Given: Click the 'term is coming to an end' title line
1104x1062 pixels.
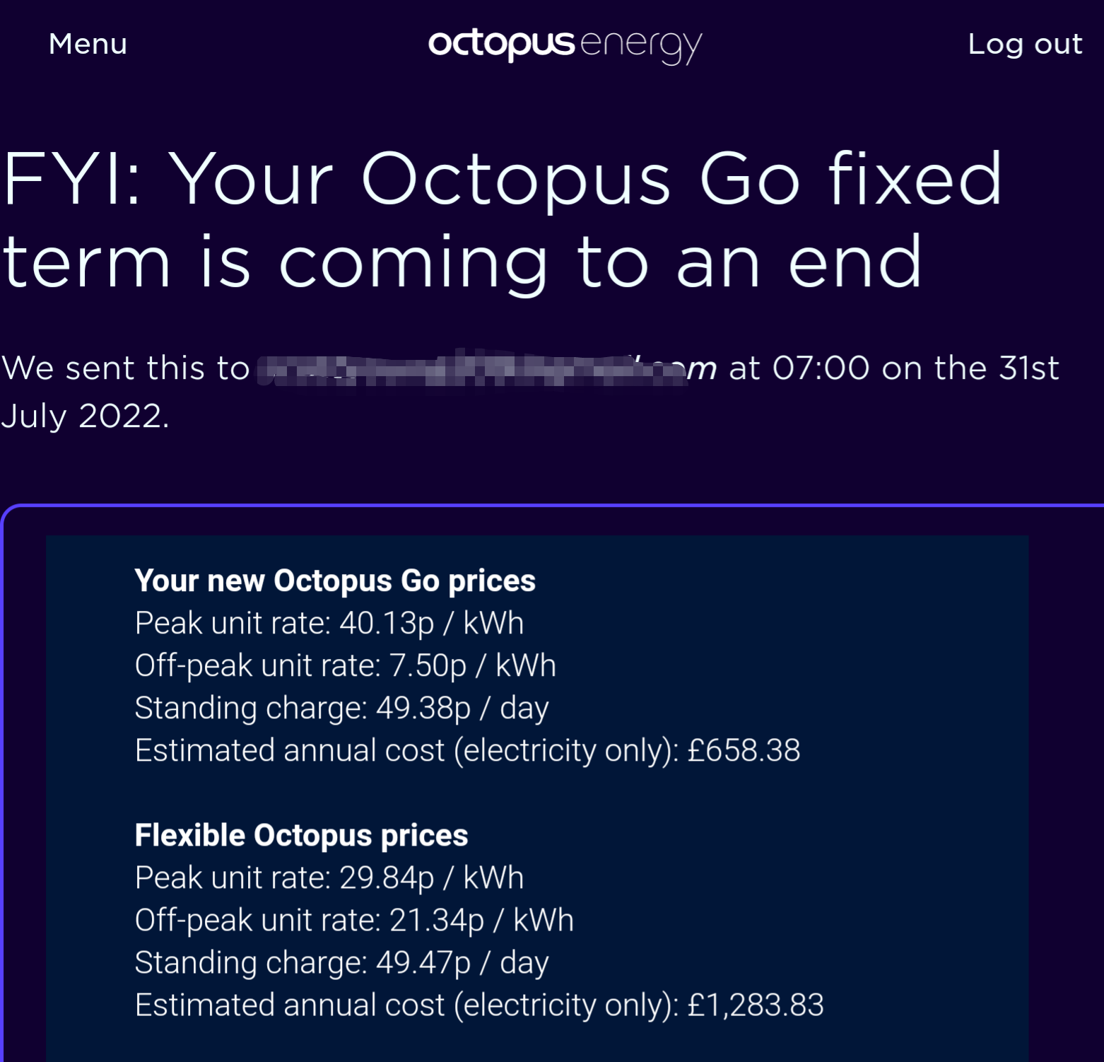Looking at the screenshot, I should 462,263.
